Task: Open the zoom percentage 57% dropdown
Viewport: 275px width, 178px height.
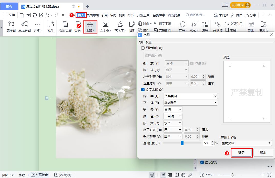Action: point(210,175)
